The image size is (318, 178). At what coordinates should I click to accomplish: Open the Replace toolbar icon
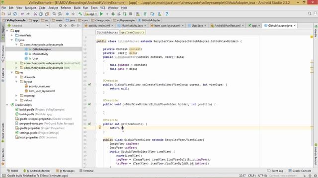coord(60,14)
